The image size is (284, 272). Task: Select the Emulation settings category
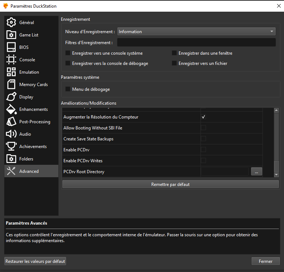pos(31,72)
